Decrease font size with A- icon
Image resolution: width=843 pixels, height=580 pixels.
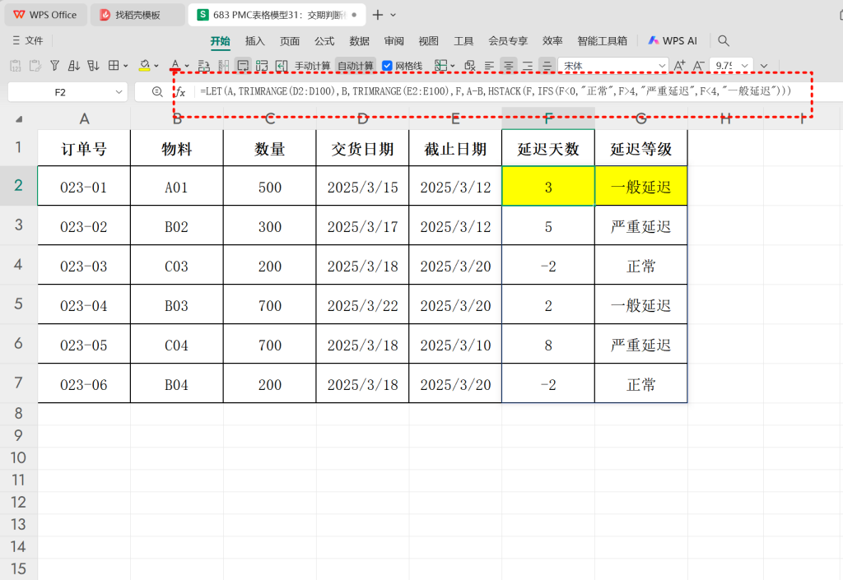pos(698,66)
